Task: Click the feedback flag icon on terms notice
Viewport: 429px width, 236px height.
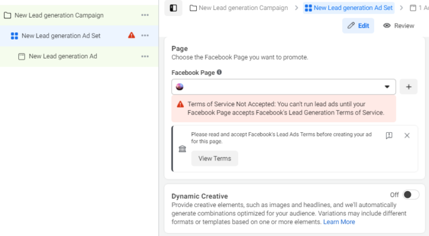Action: click(389, 136)
